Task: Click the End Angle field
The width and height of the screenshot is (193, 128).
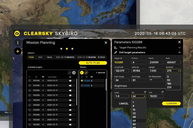Action: coord(139,80)
